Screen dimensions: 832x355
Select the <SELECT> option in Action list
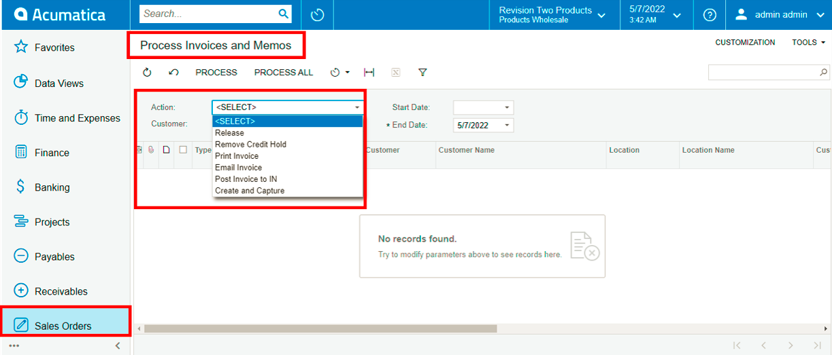click(x=288, y=122)
